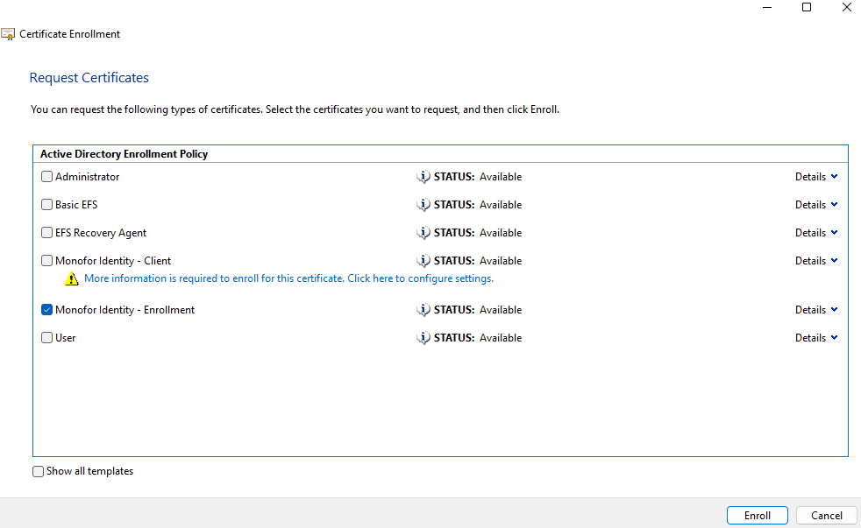861x528 pixels.
Task: Expand Details for Administrator certificate
Action: 816,177
